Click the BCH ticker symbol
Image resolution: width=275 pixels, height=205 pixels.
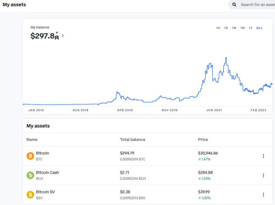pyautogui.click(x=40, y=179)
